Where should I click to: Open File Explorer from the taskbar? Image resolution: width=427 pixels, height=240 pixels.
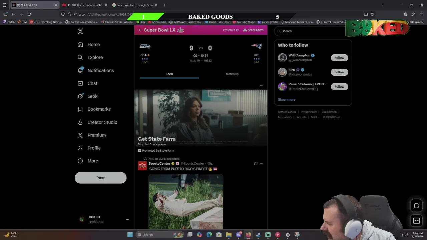(x=229, y=235)
